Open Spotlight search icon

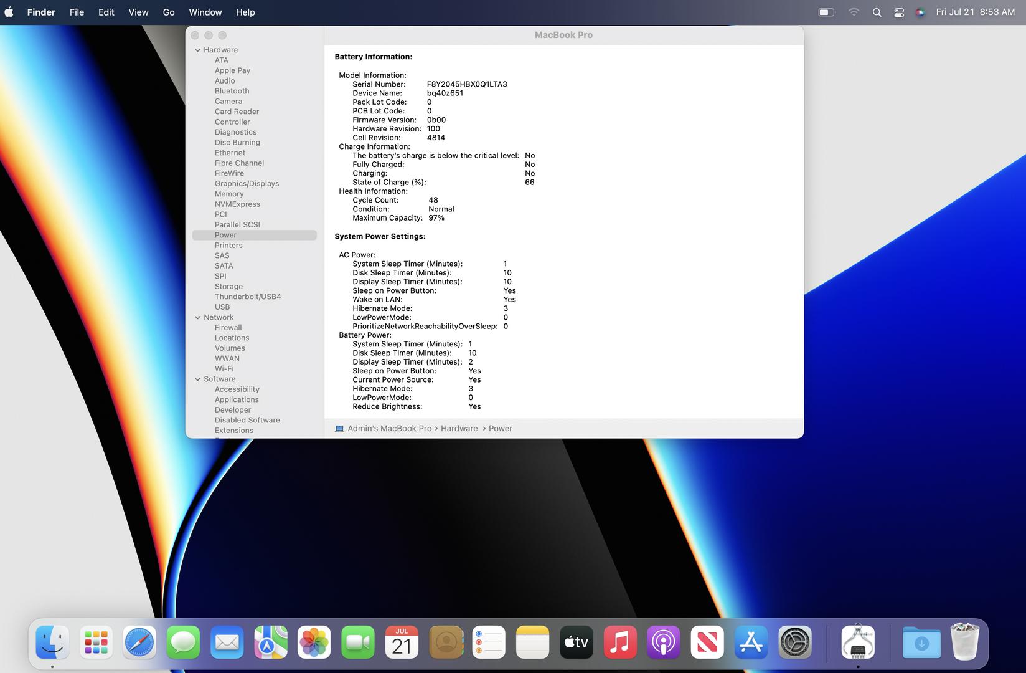pyautogui.click(x=877, y=12)
